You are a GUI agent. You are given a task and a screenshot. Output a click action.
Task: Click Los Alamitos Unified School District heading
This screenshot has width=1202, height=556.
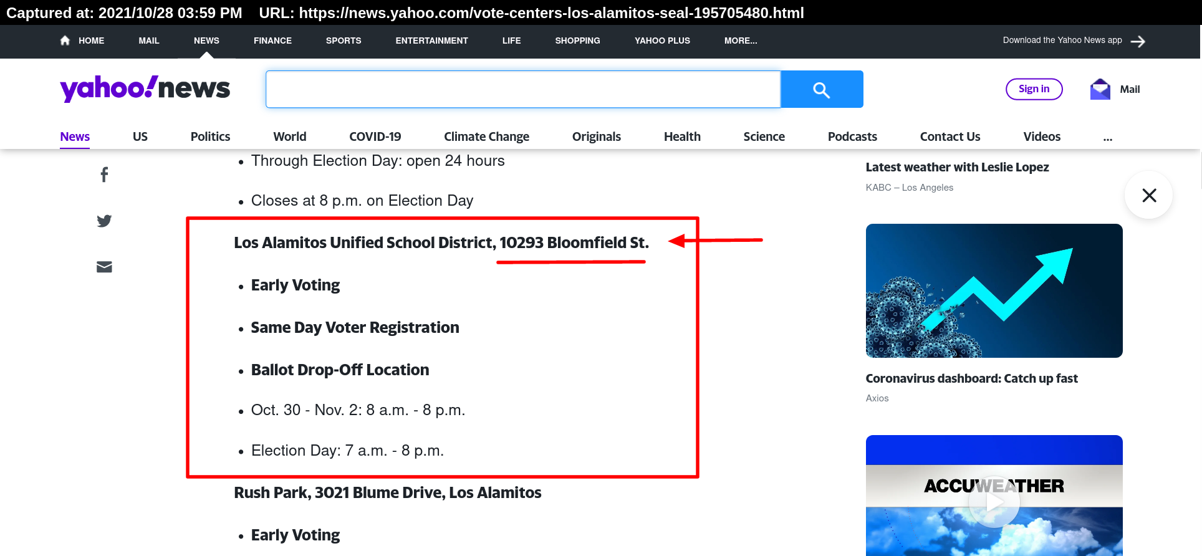441,242
